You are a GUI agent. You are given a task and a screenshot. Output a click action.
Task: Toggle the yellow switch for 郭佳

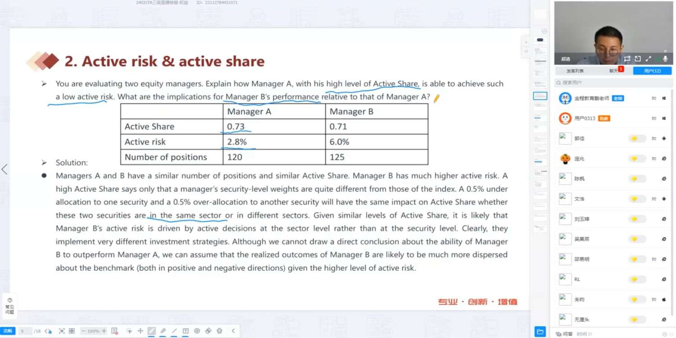pos(637,139)
